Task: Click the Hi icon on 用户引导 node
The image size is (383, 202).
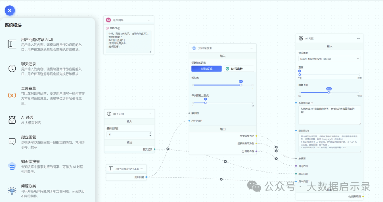Action: click(x=109, y=20)
